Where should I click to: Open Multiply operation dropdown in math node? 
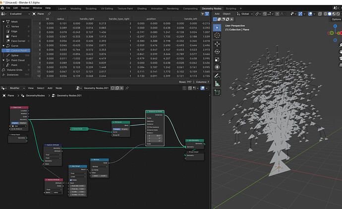click(x=100, y=166)
